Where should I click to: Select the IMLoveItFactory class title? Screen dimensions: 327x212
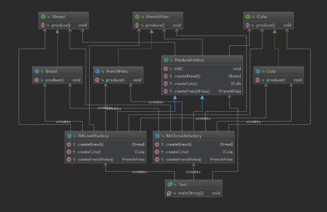point(93,136)
